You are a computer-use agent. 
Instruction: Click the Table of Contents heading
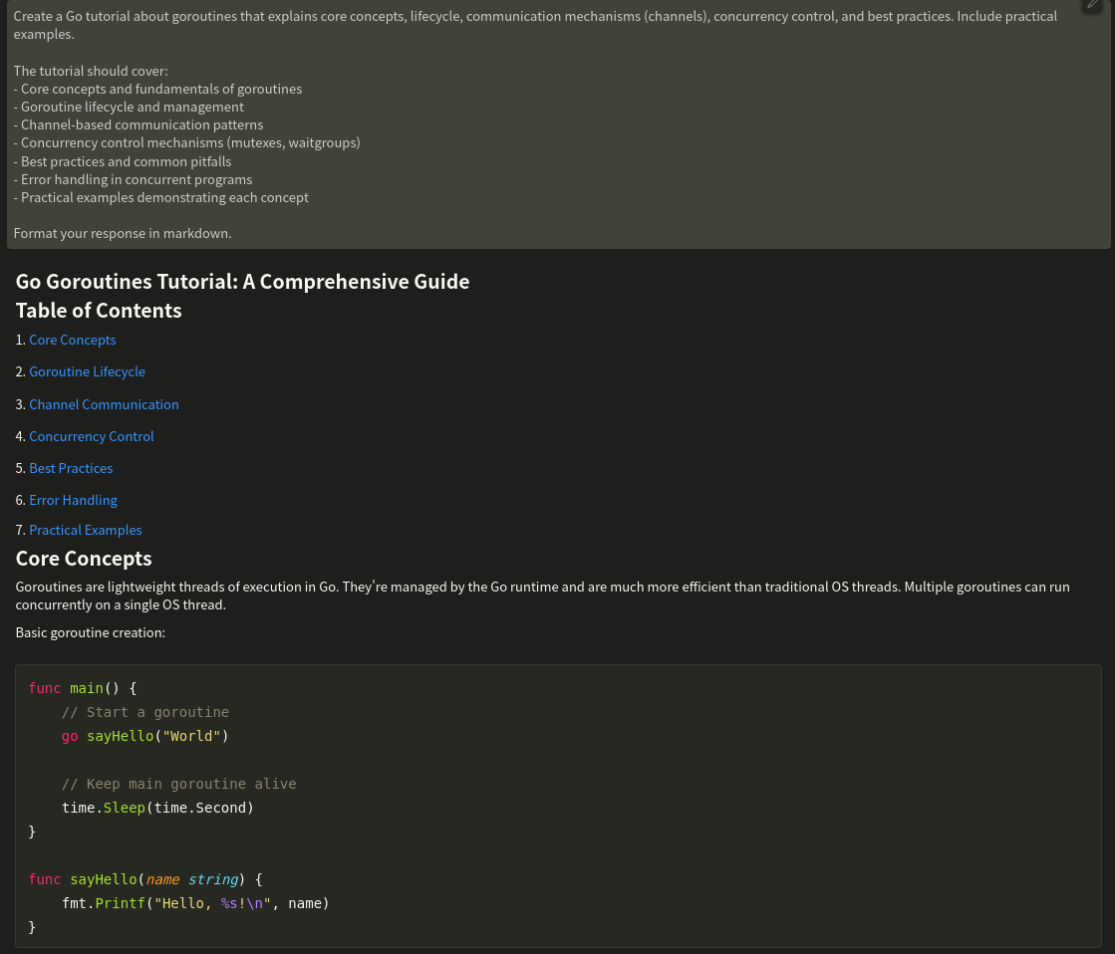click(x=99, y=311)
